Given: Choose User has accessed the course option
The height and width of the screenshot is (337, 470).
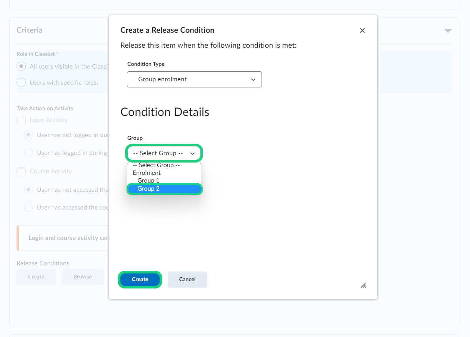Looking at the screenshot, I should [28, 207].
